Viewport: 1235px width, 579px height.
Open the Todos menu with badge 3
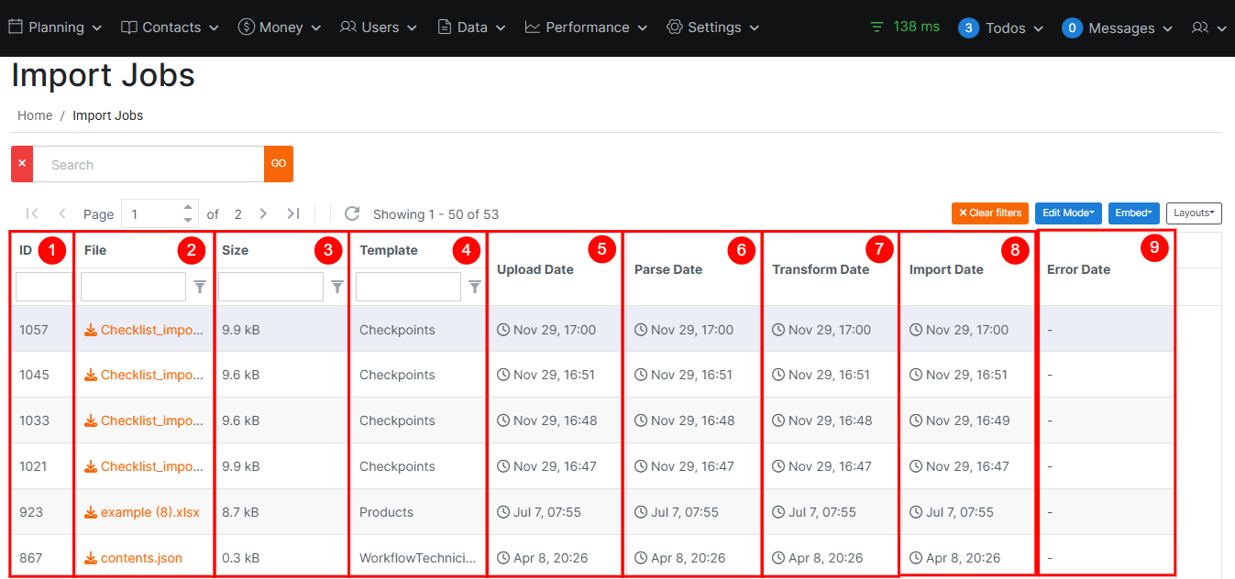(1001, 28)
